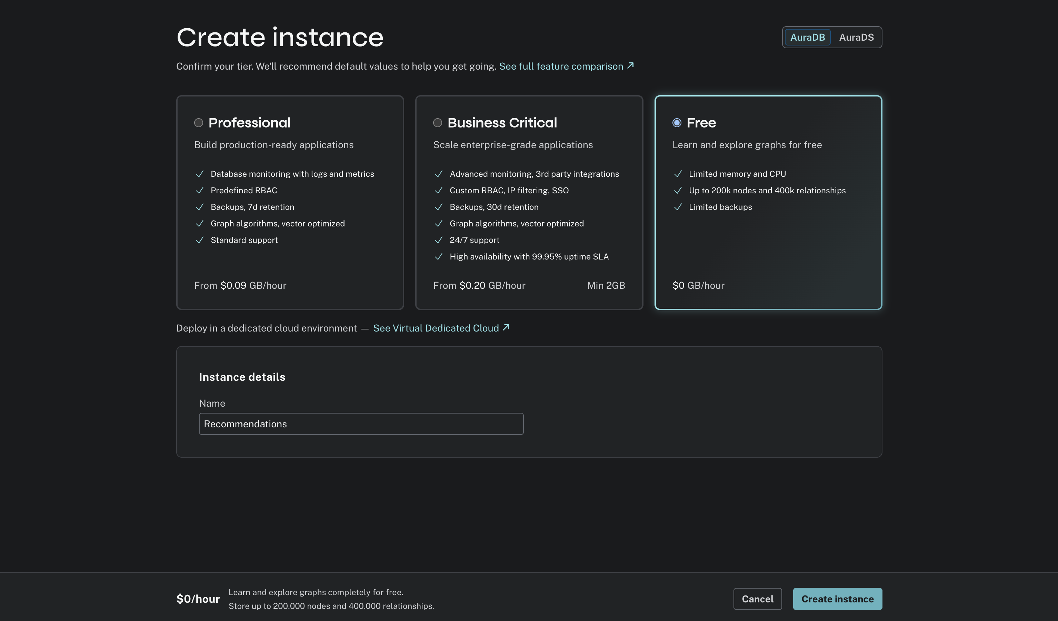Viewport: 1058px width, 621px height.
Task: Click external arrow icon after feature comparison
Action: coord(630,65)
